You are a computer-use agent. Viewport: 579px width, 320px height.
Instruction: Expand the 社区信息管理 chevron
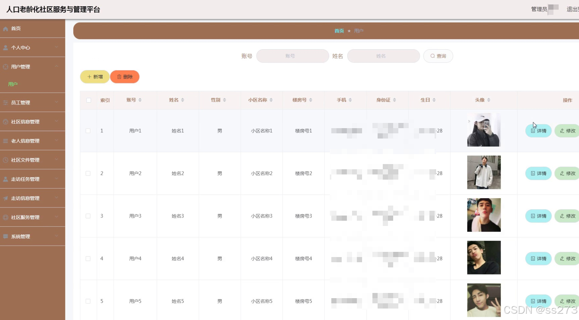57,121
